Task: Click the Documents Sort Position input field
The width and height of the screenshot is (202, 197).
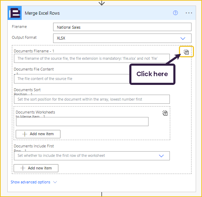Action: pyautogui.click(x=92, y=99)
